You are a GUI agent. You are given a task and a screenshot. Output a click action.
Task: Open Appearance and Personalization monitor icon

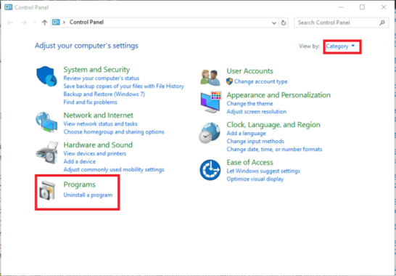[x=211, y=102]
